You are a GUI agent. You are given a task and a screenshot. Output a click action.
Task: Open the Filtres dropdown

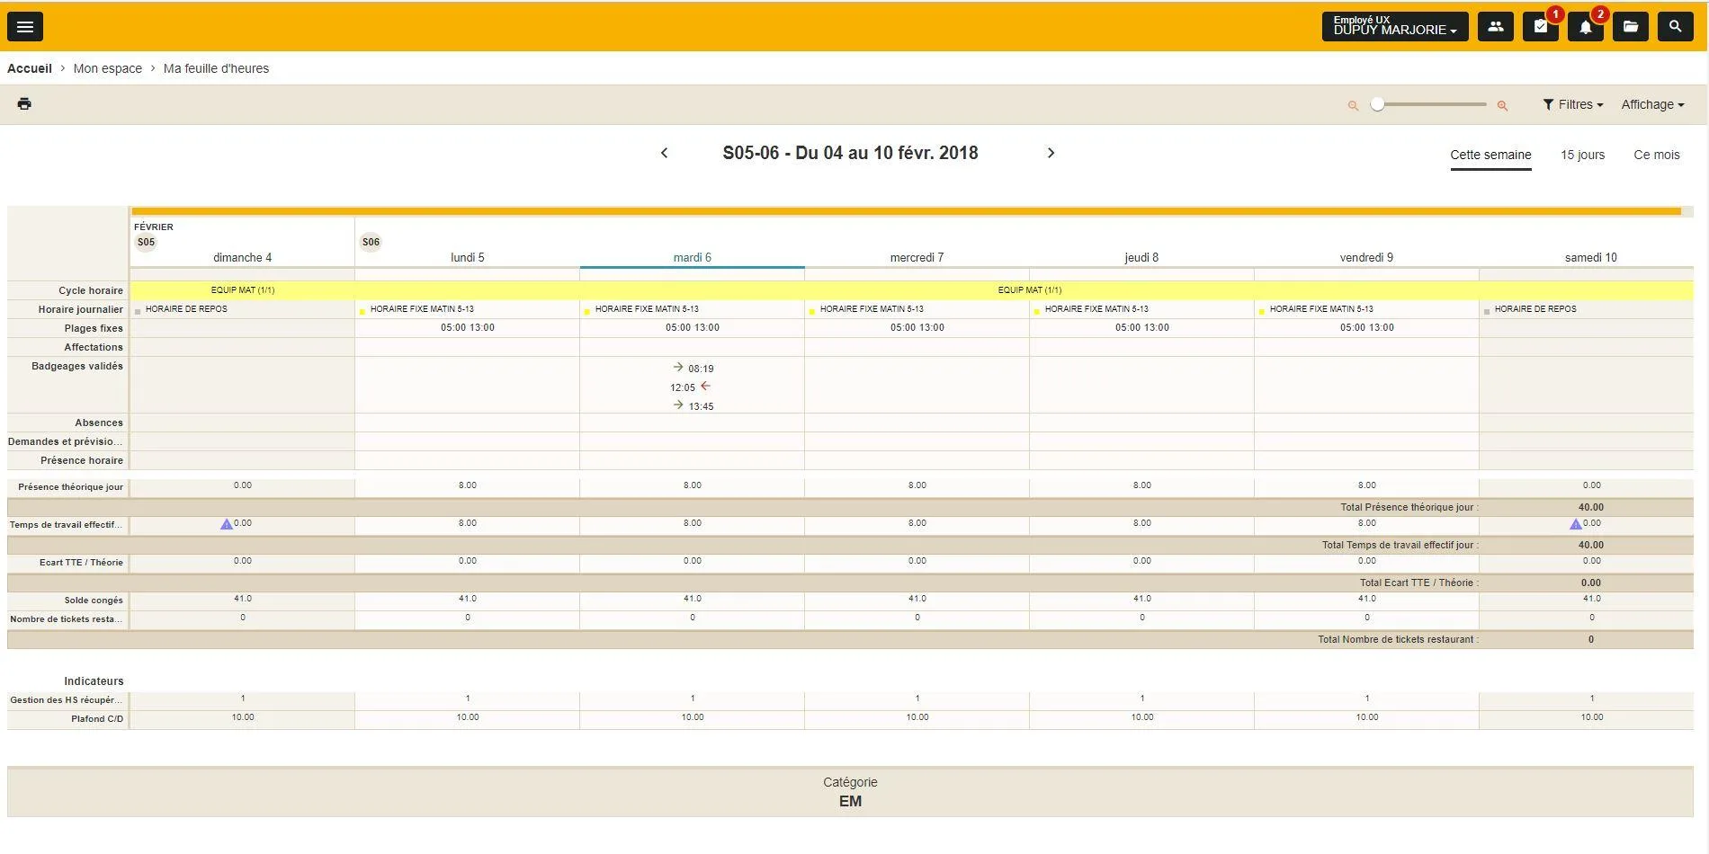[1573, 104]
